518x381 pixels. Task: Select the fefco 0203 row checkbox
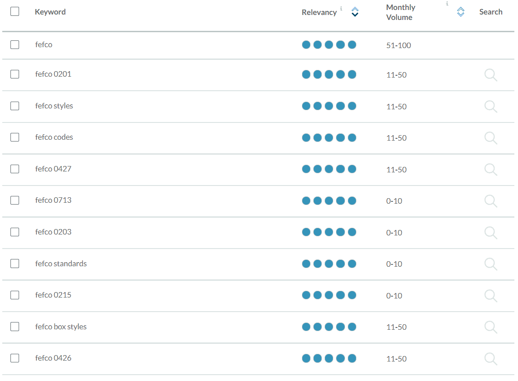[15, 232]
